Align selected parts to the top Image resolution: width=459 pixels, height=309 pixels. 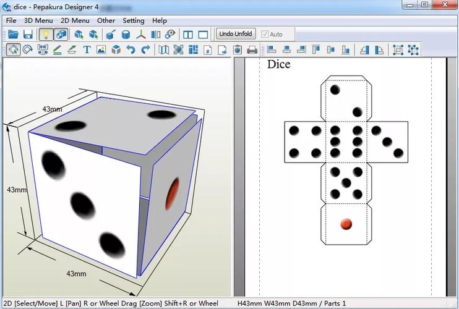click(x=316, y=49)
